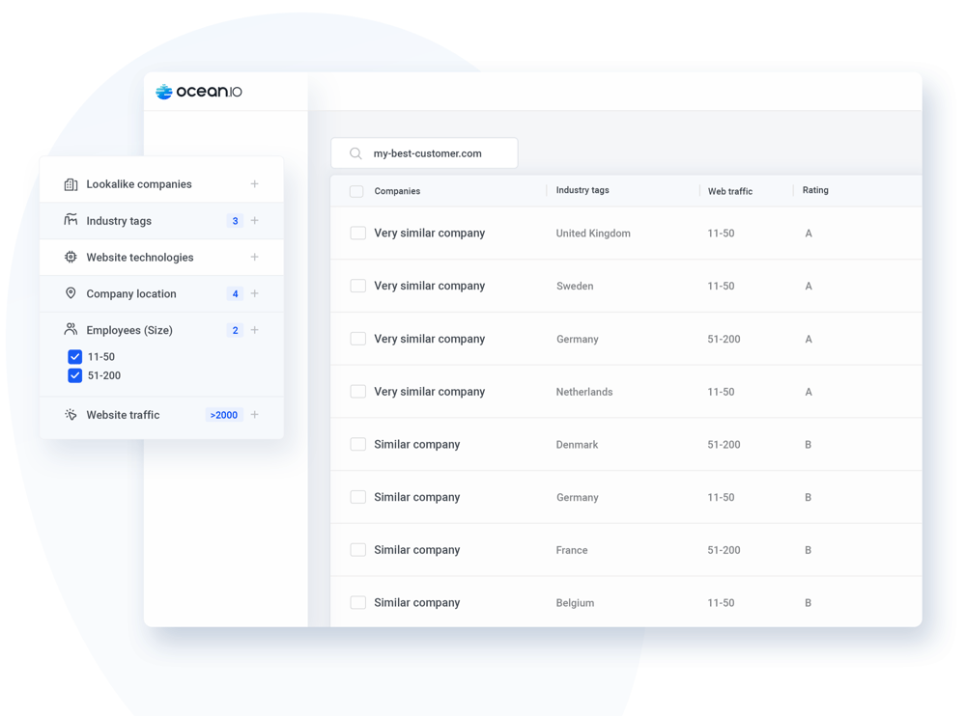Open Similar company in Denmark row

[417, 445]
